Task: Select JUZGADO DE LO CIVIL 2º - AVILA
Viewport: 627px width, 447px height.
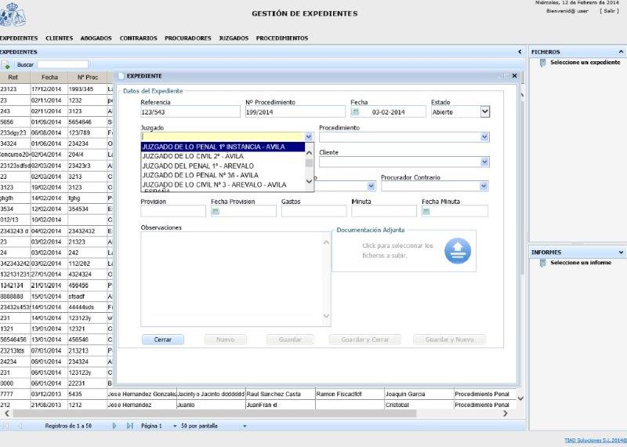Action: pos(192,156)
